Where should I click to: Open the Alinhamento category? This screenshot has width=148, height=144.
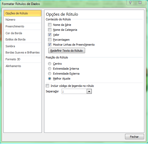tap(22, 66)
